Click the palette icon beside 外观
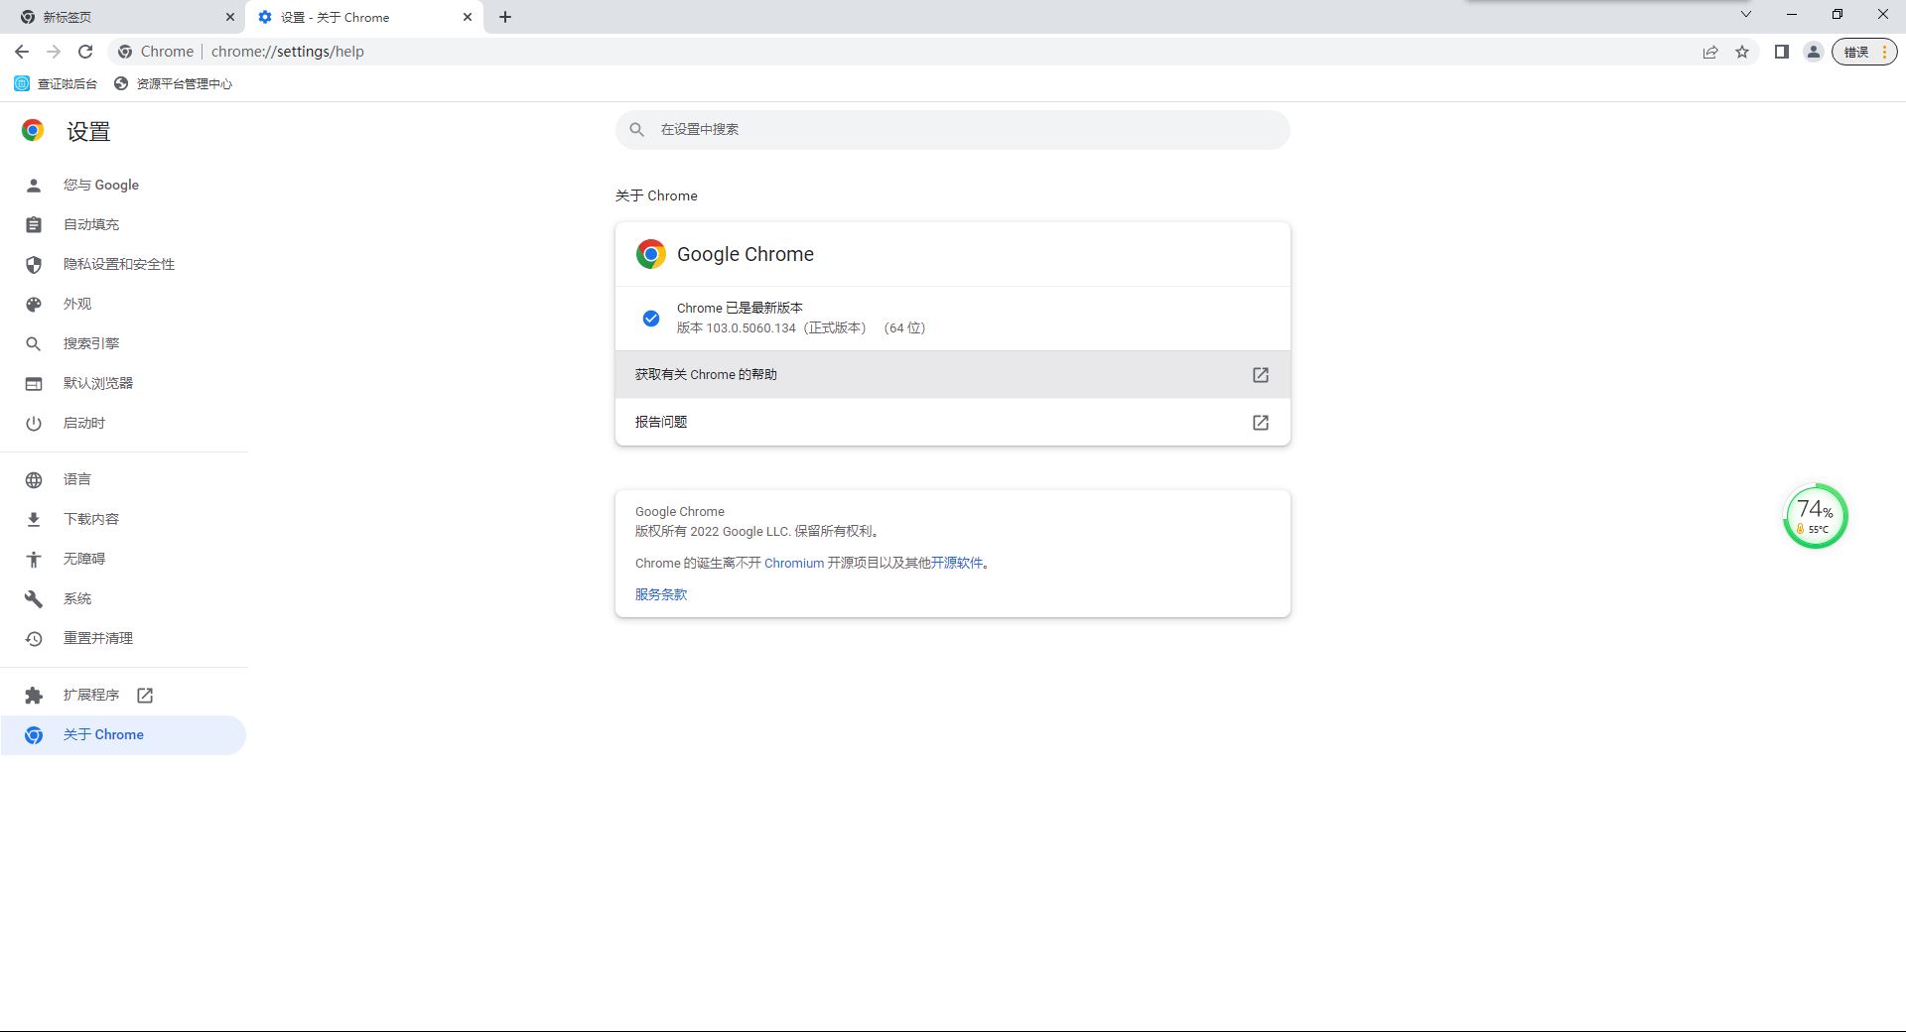1906x1032 pixels. [34, 305]
